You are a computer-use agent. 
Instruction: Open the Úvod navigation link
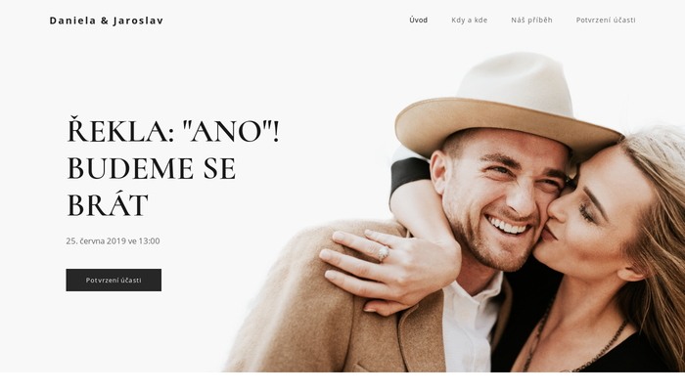[x=418, y=21]
